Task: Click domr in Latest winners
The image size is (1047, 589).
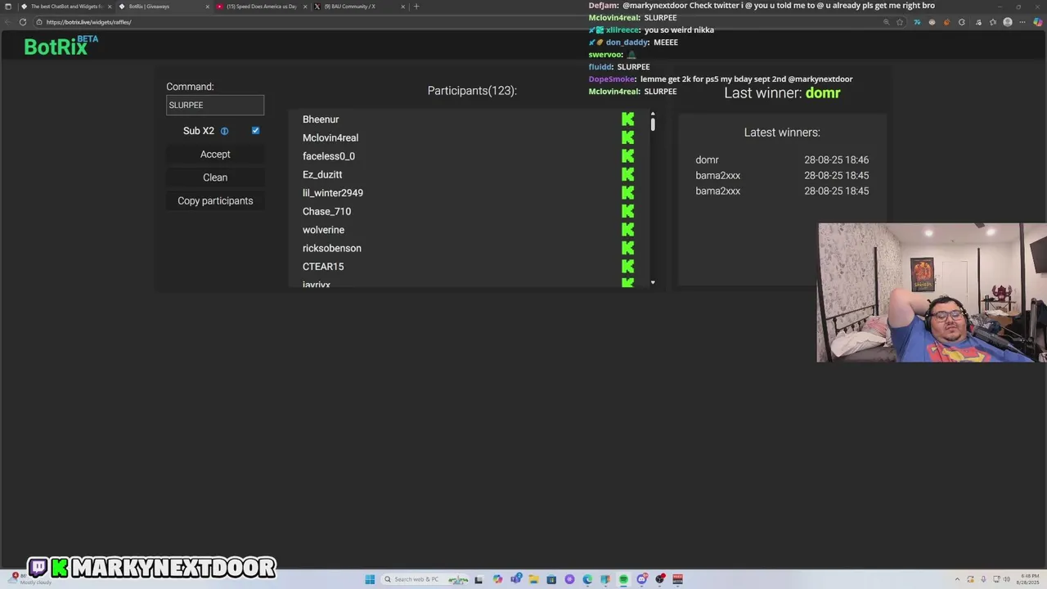Action: point(707,160)
